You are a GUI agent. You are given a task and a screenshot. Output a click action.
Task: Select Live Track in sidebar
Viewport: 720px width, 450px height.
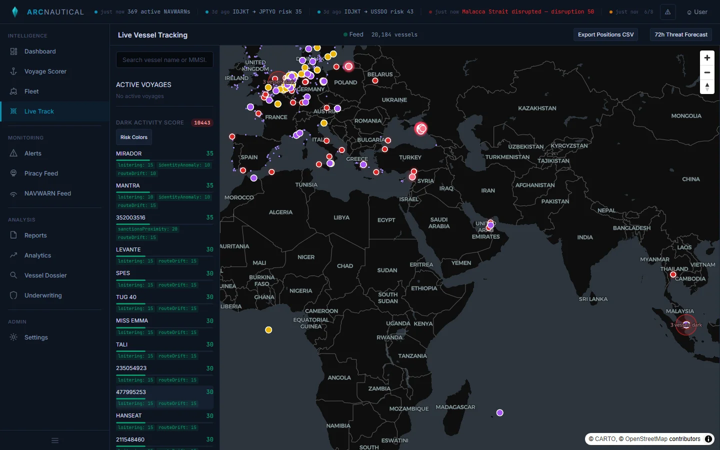55,111
